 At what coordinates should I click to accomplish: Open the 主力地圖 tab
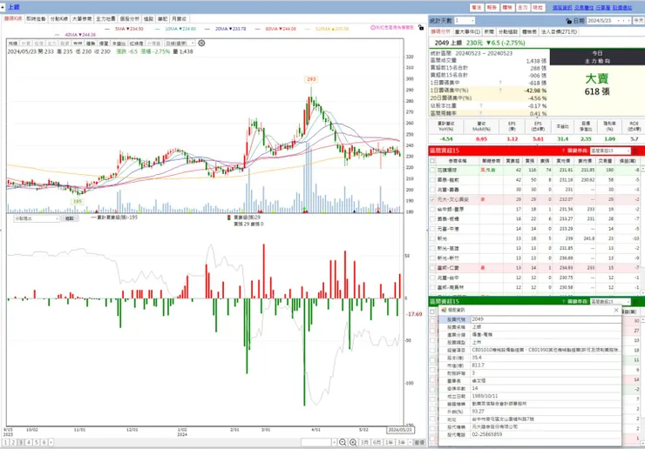105,19
